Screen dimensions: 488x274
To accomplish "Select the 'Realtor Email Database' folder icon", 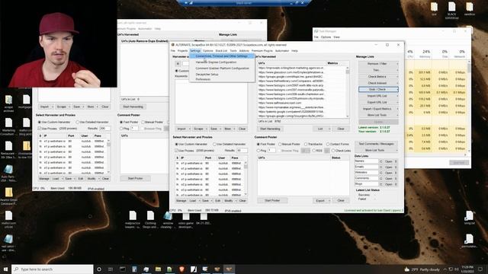I will 8,196.
